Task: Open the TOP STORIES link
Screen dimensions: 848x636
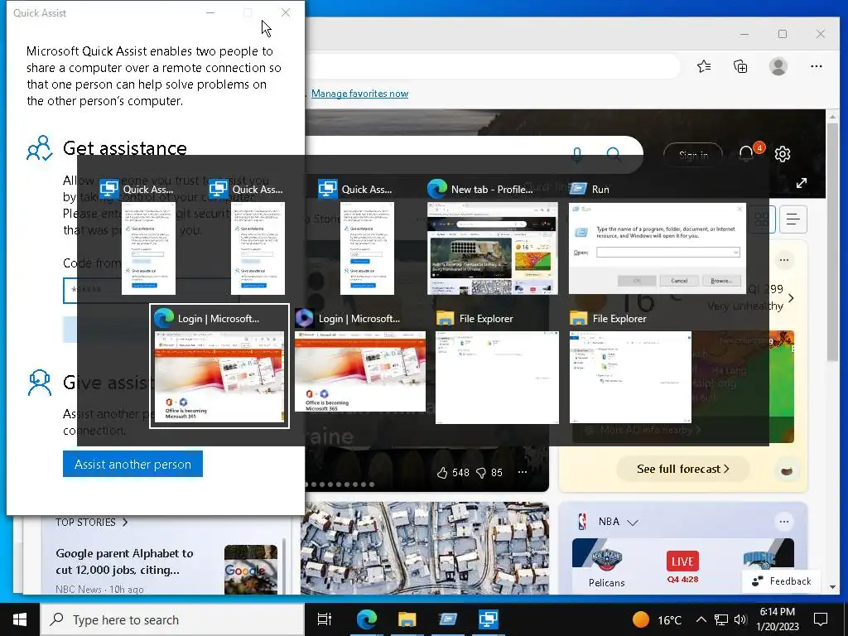Action: coord(91,523)
